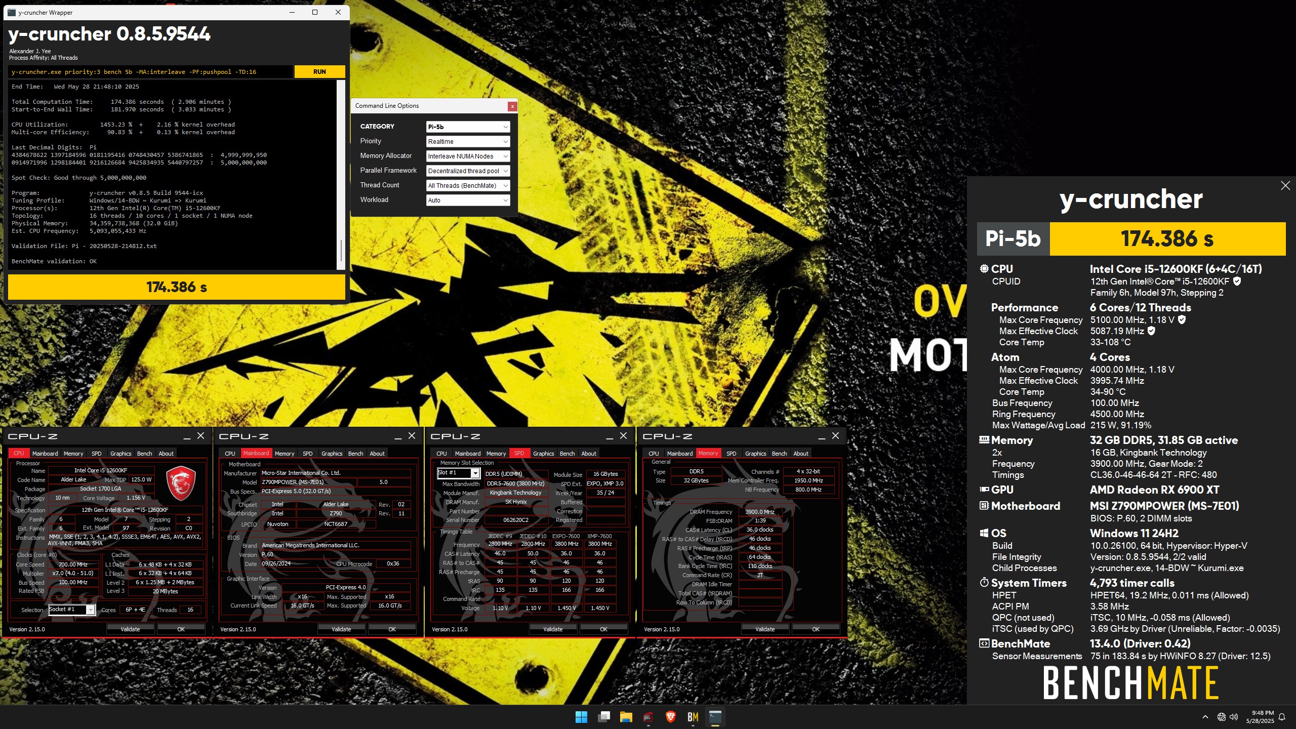Open SPD tab in fourth CPU-Z window
This screenshot has width=1296, height=729.
[731, 454]
